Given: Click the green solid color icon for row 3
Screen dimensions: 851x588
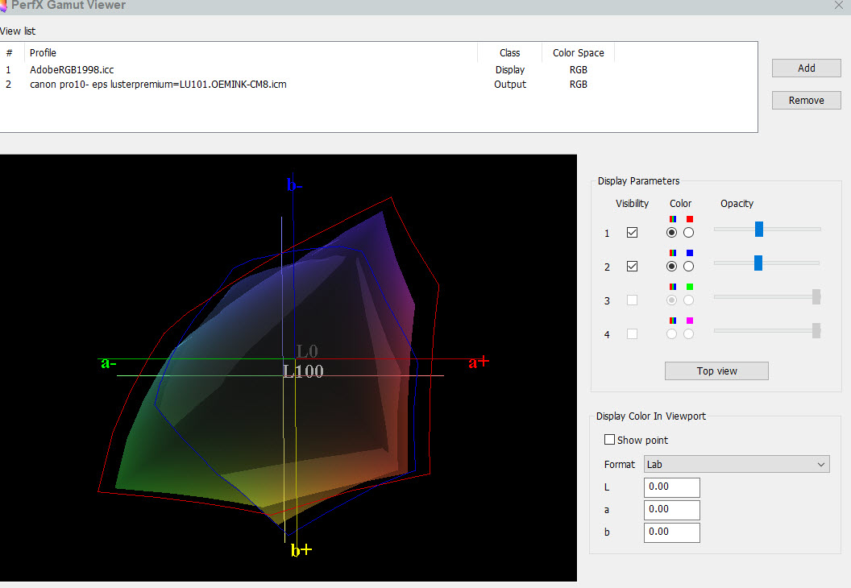Looking at the screenshot, I should pyautogui.click(x=689, y=287).
